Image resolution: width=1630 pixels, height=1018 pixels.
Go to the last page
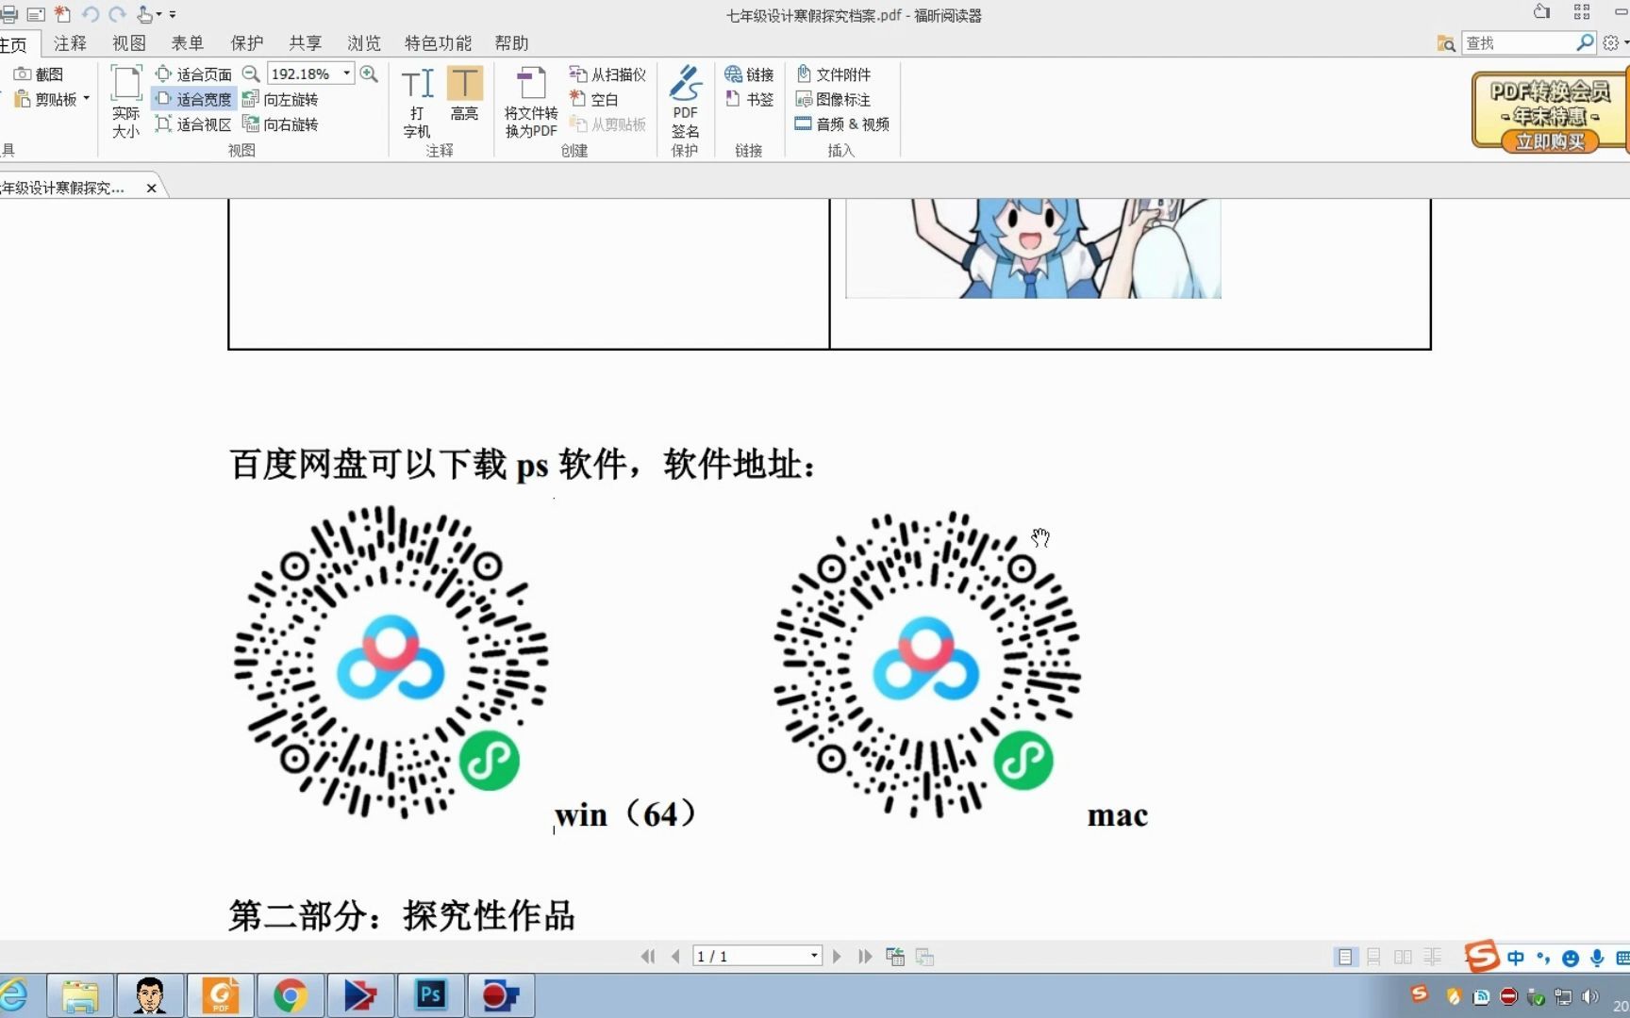point(865,957)
